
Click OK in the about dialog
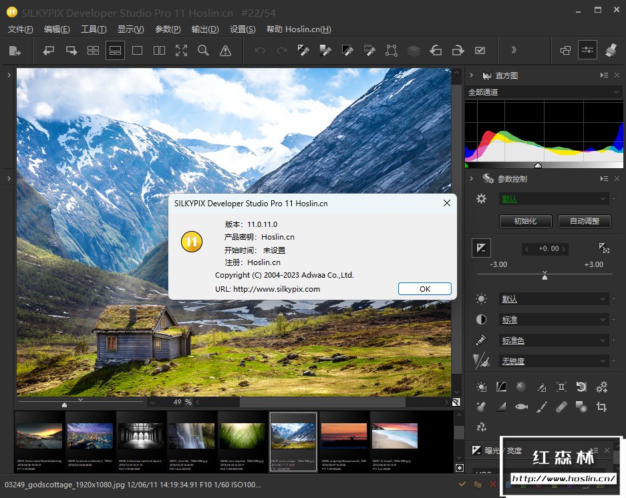[424, 289]
